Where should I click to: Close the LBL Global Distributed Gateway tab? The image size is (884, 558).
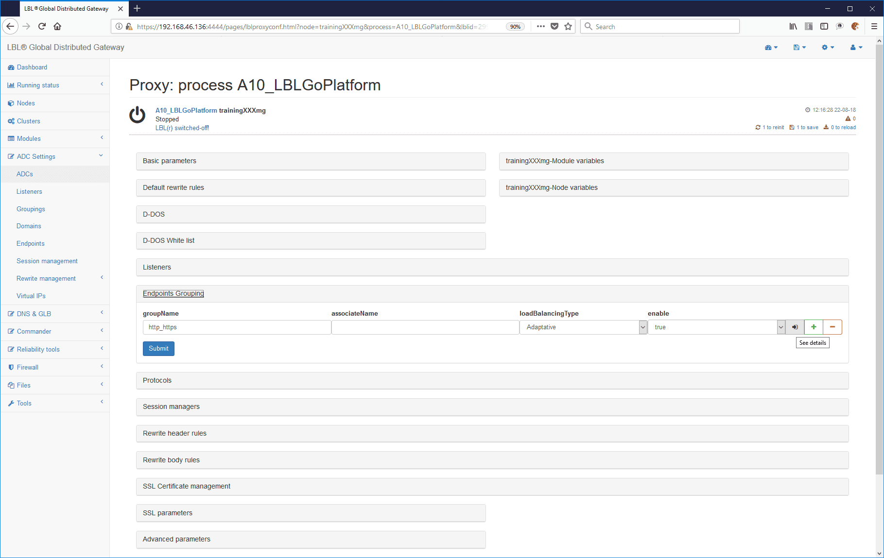(121, 9)
